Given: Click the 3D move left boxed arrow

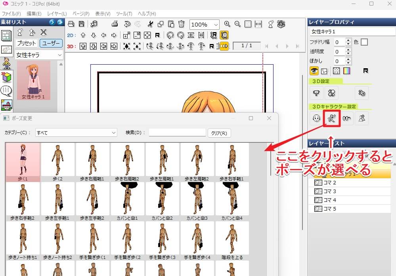Looking at the screenshot, I should tap(103, 46).
